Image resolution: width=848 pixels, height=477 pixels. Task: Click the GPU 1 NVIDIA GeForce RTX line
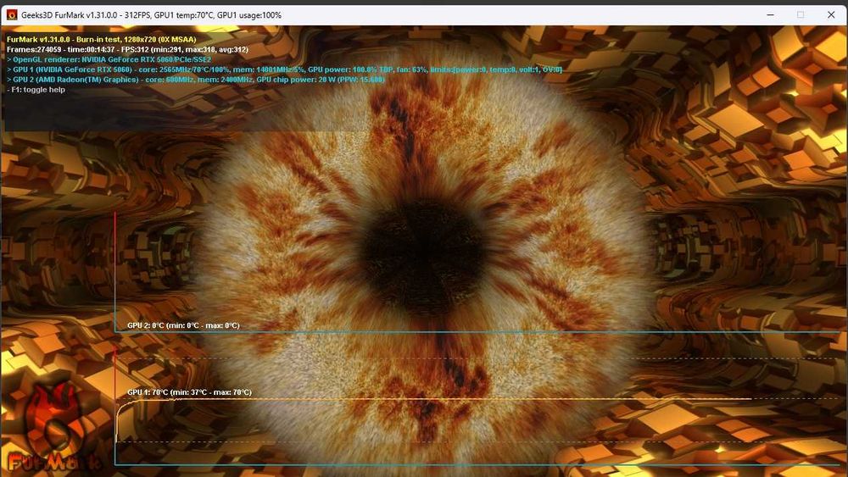coord(284,69)
